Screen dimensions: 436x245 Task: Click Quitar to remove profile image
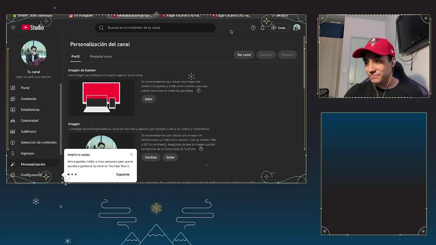[170, 157]
